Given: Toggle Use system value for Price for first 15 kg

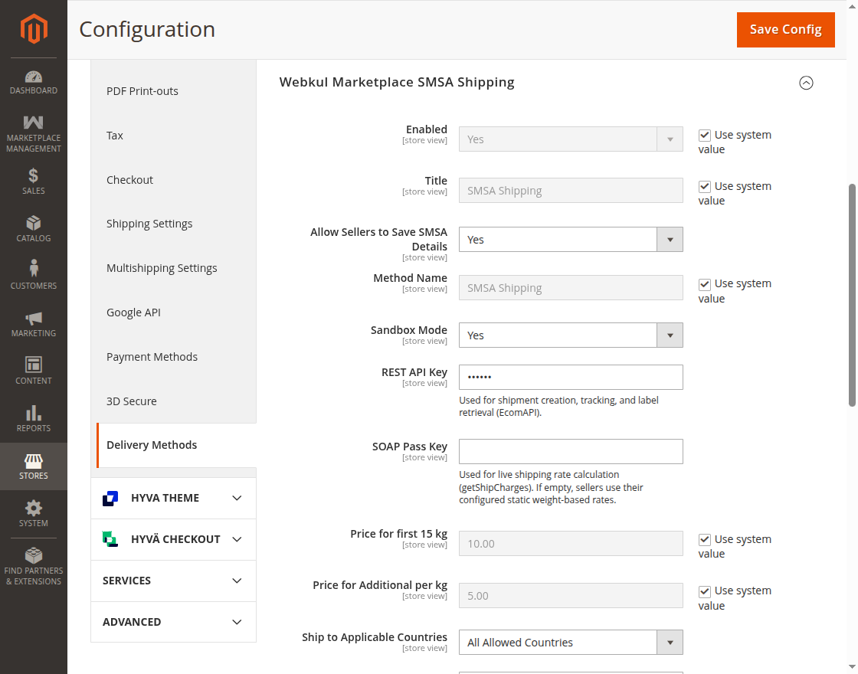Looking at the screenshot, I should coord(705,539).
